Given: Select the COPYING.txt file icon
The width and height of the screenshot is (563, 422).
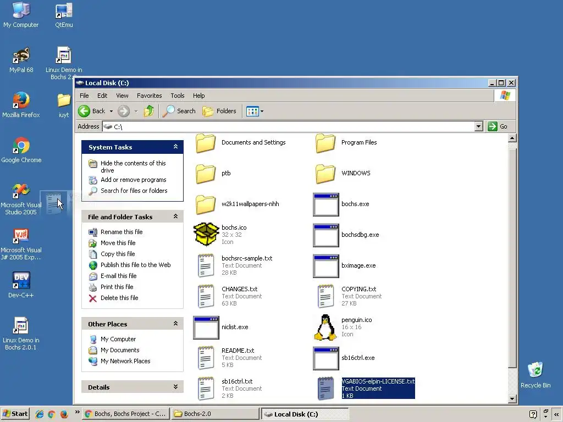Looking at the screenshot, I should (x=325, y=296).
